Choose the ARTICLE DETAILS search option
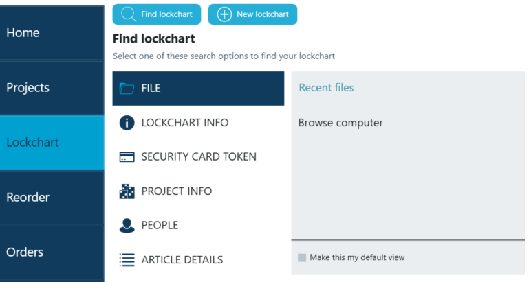 click(x=182, y=260)
